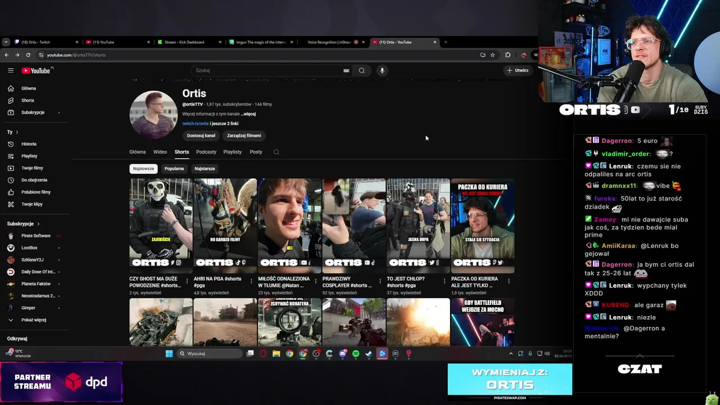Reload the page with browser refresh icon

pyautogui.click(x=28, y=55)
